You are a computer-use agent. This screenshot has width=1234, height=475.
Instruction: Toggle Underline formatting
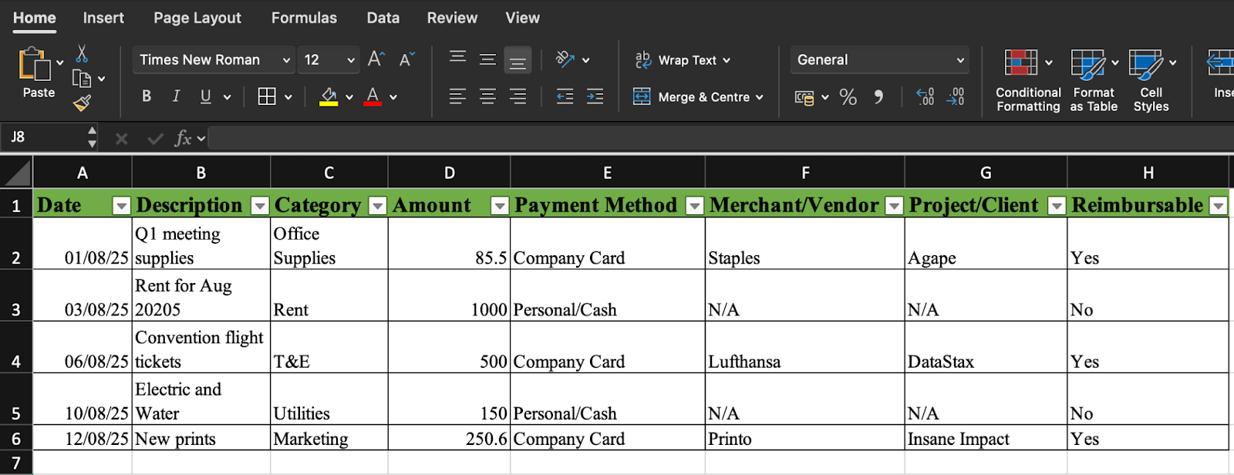tap(205, 96)
